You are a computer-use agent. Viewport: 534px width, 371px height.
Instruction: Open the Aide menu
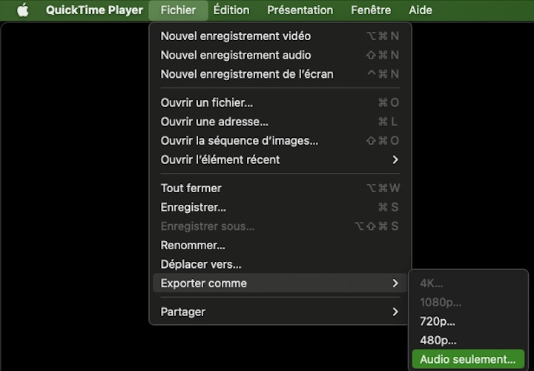[421, 10]
